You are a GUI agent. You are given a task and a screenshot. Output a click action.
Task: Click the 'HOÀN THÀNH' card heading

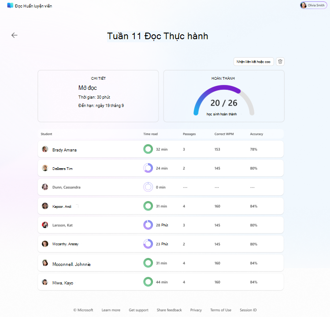point(223,78)
